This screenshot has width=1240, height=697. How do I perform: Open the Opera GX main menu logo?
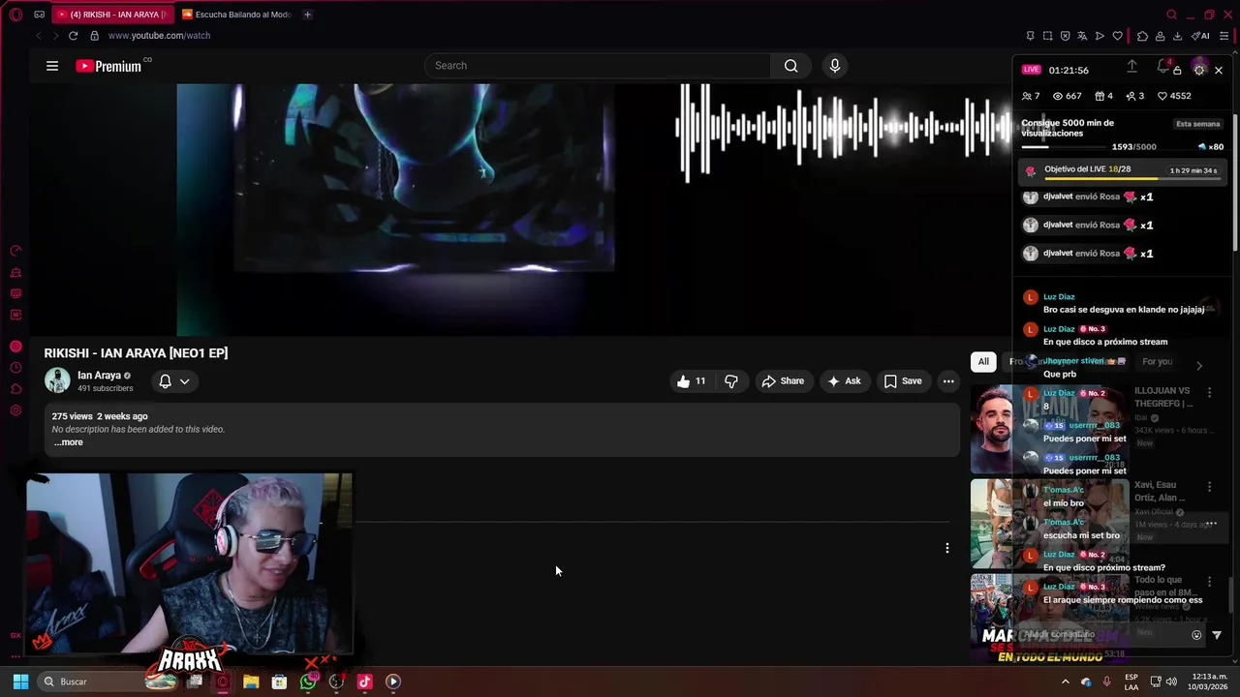pyautogui.click(x=15, y=15)
